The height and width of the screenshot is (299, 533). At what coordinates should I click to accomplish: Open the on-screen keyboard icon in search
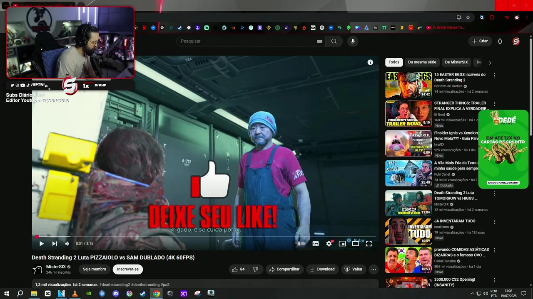(x=319, y=41)
